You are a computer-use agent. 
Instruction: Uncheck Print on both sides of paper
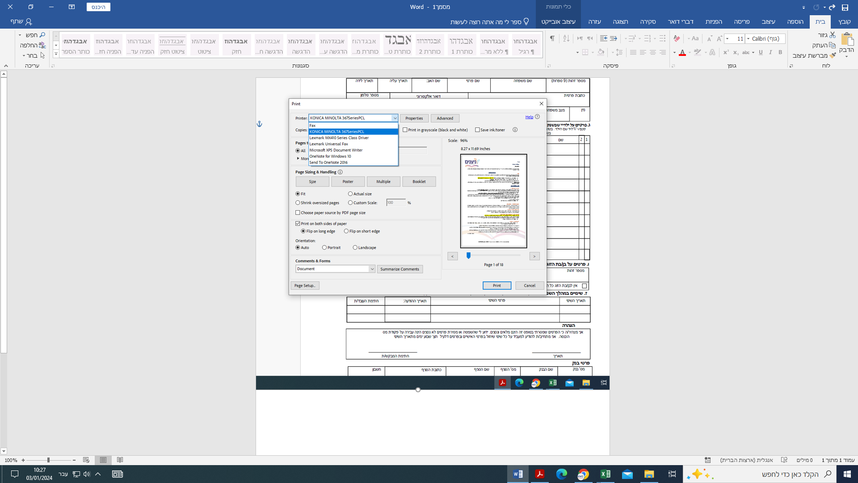(298, 224)
